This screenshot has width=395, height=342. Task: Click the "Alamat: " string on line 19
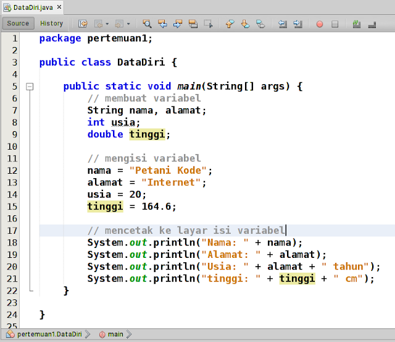click(231, 254)
